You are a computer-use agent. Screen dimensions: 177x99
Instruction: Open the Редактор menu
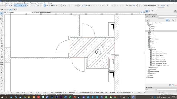[7, 3]
